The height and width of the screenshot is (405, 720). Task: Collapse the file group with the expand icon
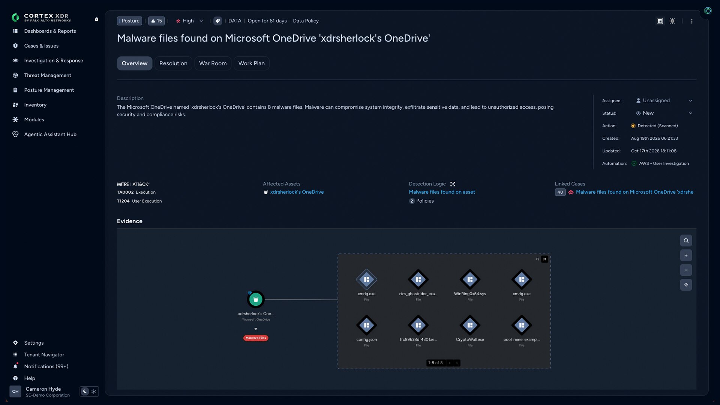tap(544, 259)
